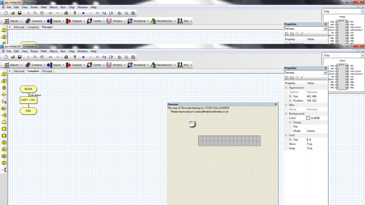Viewport: 365px width, 205px height.
Task: Open File menu in the Compteur window
Action: [x=9, y=51]
